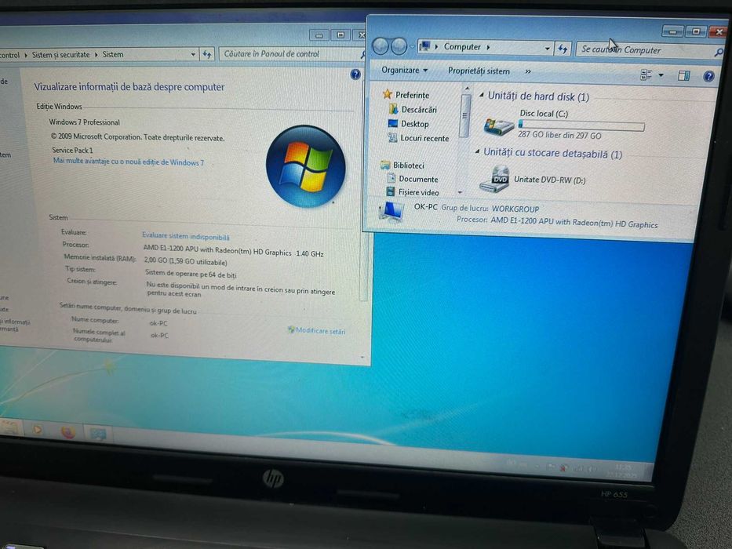The height and width of the screenshot is (549, 732).
Task: Expand the toolbar overflow chevrons
Action: 528,71
